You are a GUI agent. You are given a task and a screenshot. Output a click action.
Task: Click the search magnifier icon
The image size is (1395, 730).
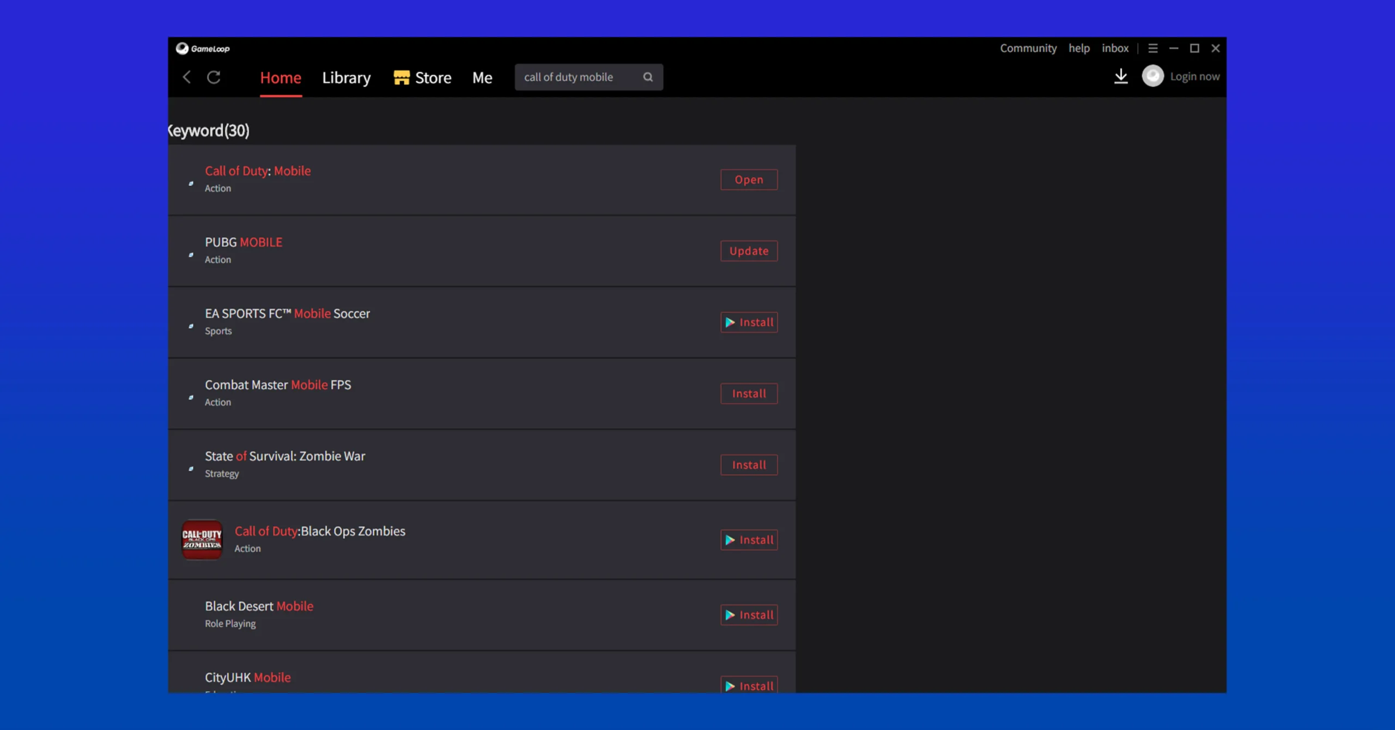[x=648, y=77]
